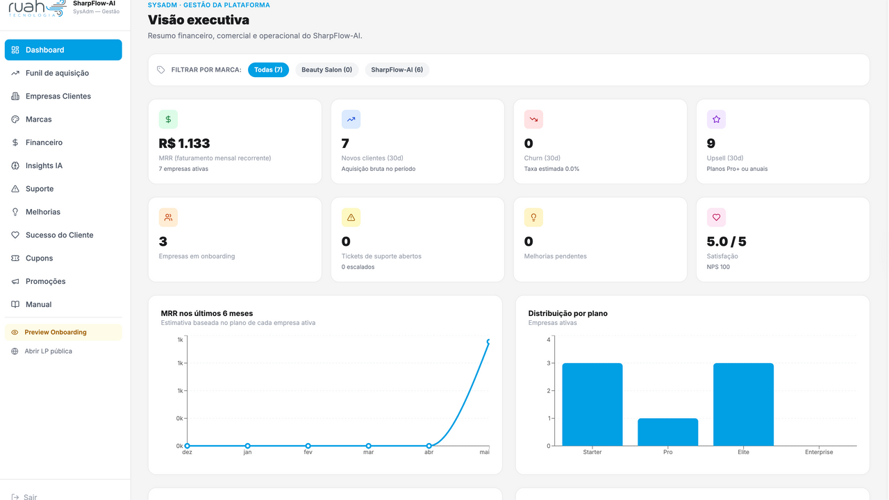Click the Dashboard grid icon in sidebar
Screen dimensions: 889x500
[15, 50]
